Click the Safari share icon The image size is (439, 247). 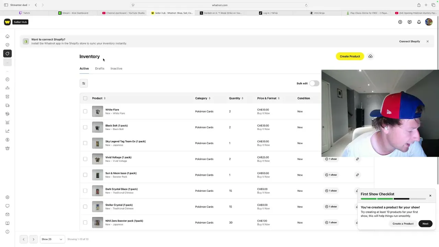pos(419,5)
